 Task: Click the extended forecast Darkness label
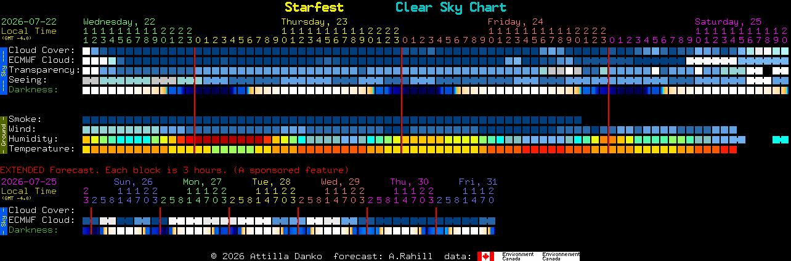point(33,230)
